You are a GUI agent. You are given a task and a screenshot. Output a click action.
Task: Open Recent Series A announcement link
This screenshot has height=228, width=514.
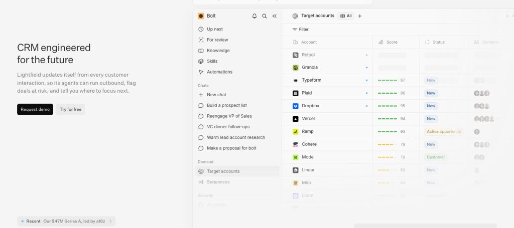tap(66, 221)
